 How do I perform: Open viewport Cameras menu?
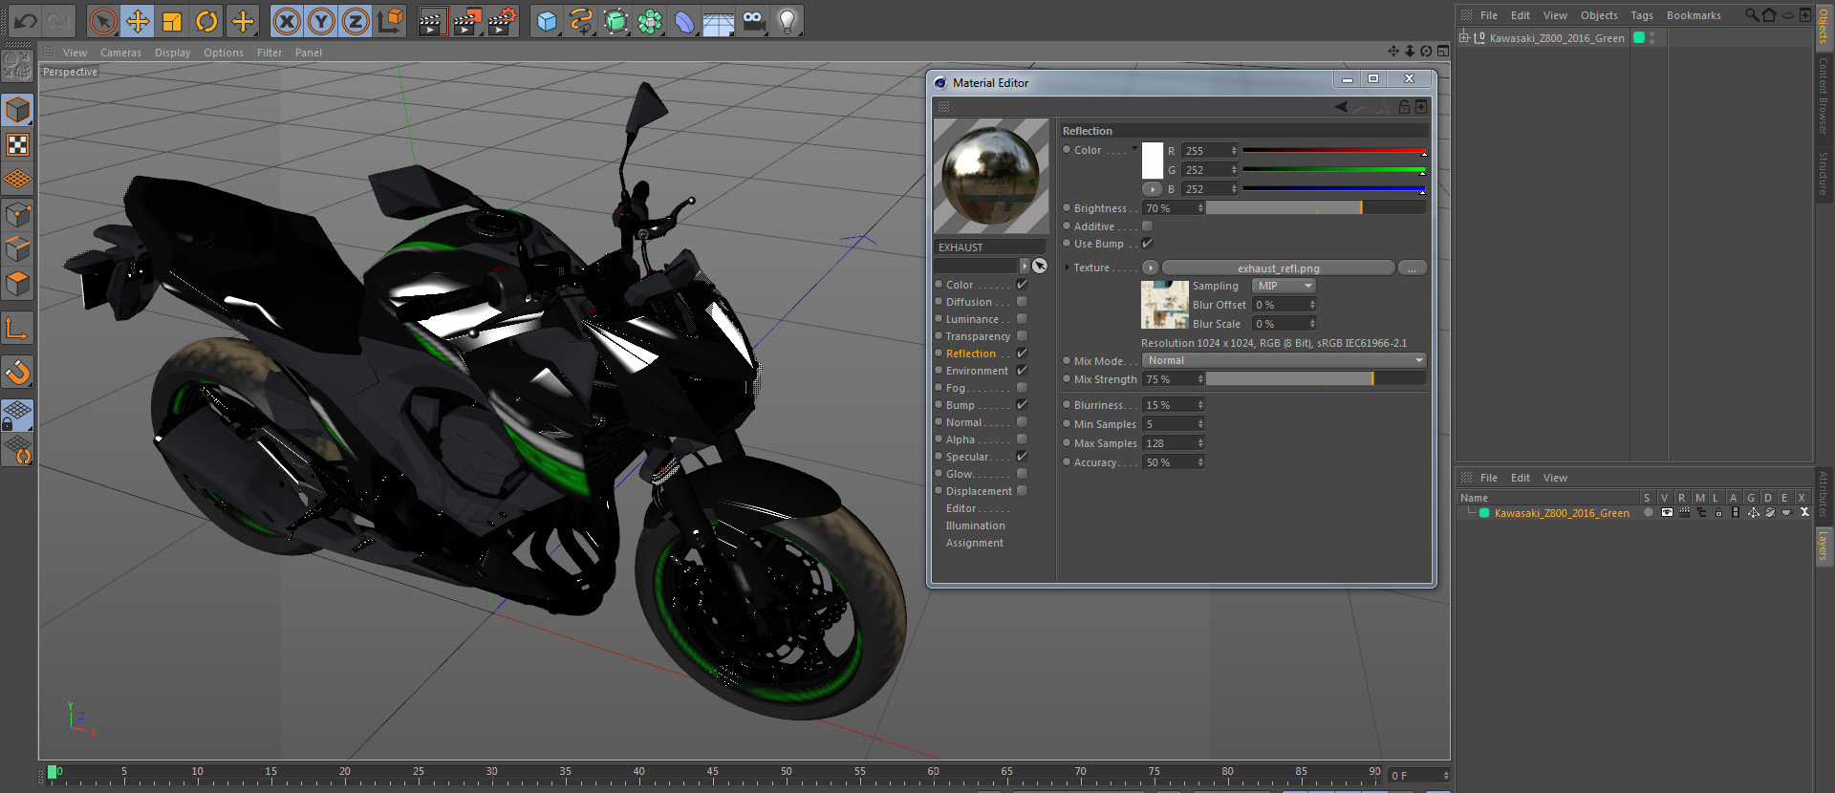coord(120,53)
